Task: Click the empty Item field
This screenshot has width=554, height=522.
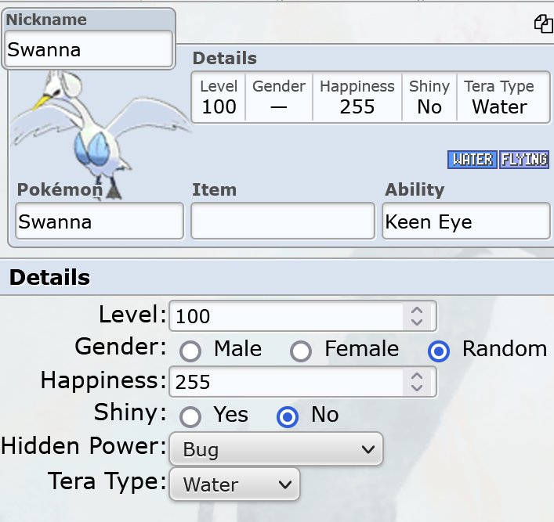Action: click(x=283, y=221)
